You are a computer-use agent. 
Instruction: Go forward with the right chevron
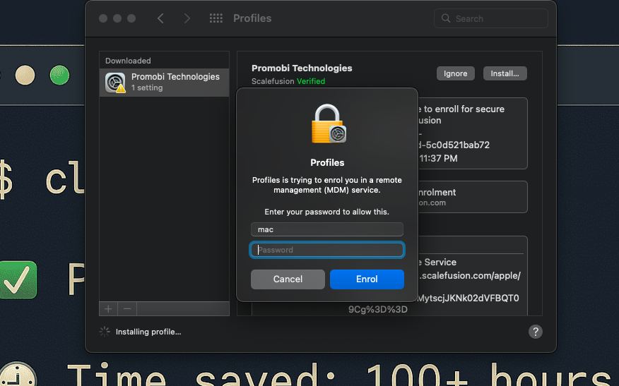[187, 18]
